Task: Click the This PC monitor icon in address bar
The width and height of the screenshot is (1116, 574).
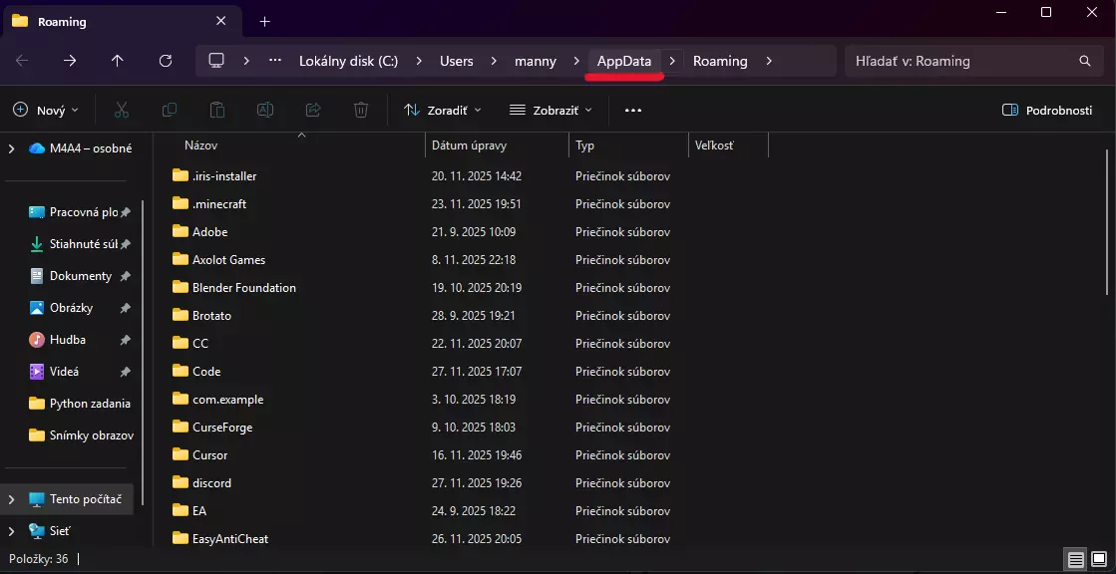Action: pyautogui.click(x=216, y=61)
